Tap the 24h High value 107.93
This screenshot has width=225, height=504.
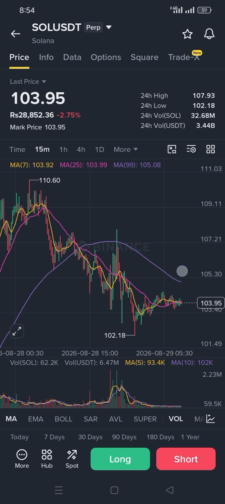click(204, 96)
